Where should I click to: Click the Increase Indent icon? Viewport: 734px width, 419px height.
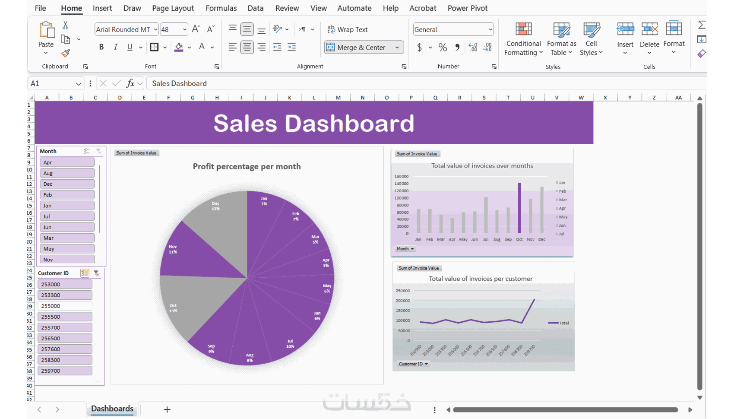(292, 47)
